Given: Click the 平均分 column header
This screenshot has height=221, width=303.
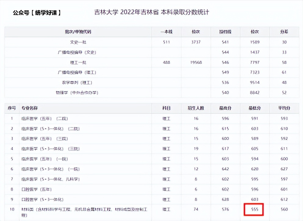Looking at the screenshot, I should click(x=284, y=108).
